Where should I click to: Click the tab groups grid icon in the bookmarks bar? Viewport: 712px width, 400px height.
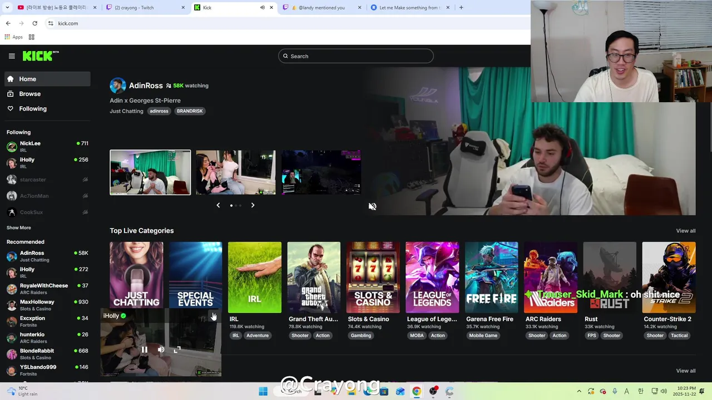(x=32, y=37)
